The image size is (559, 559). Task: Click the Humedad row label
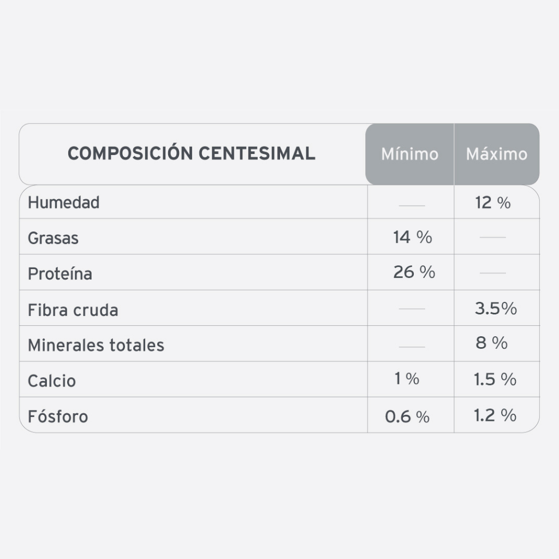click(64, 203)
